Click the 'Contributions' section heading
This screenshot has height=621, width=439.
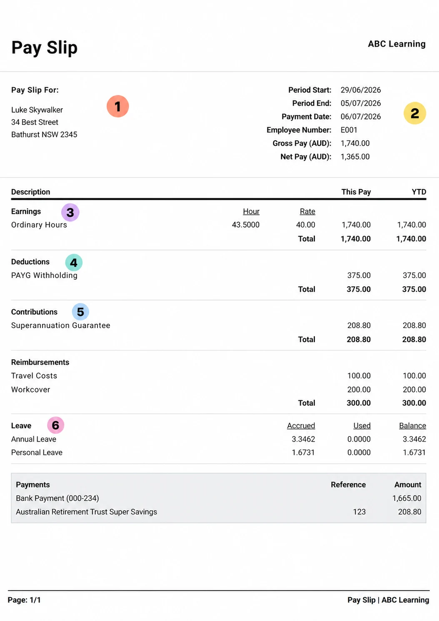point(34,312)
